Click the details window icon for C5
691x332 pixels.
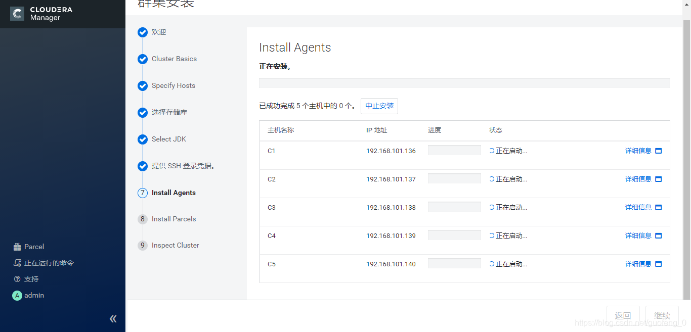(x=658, y=264)
